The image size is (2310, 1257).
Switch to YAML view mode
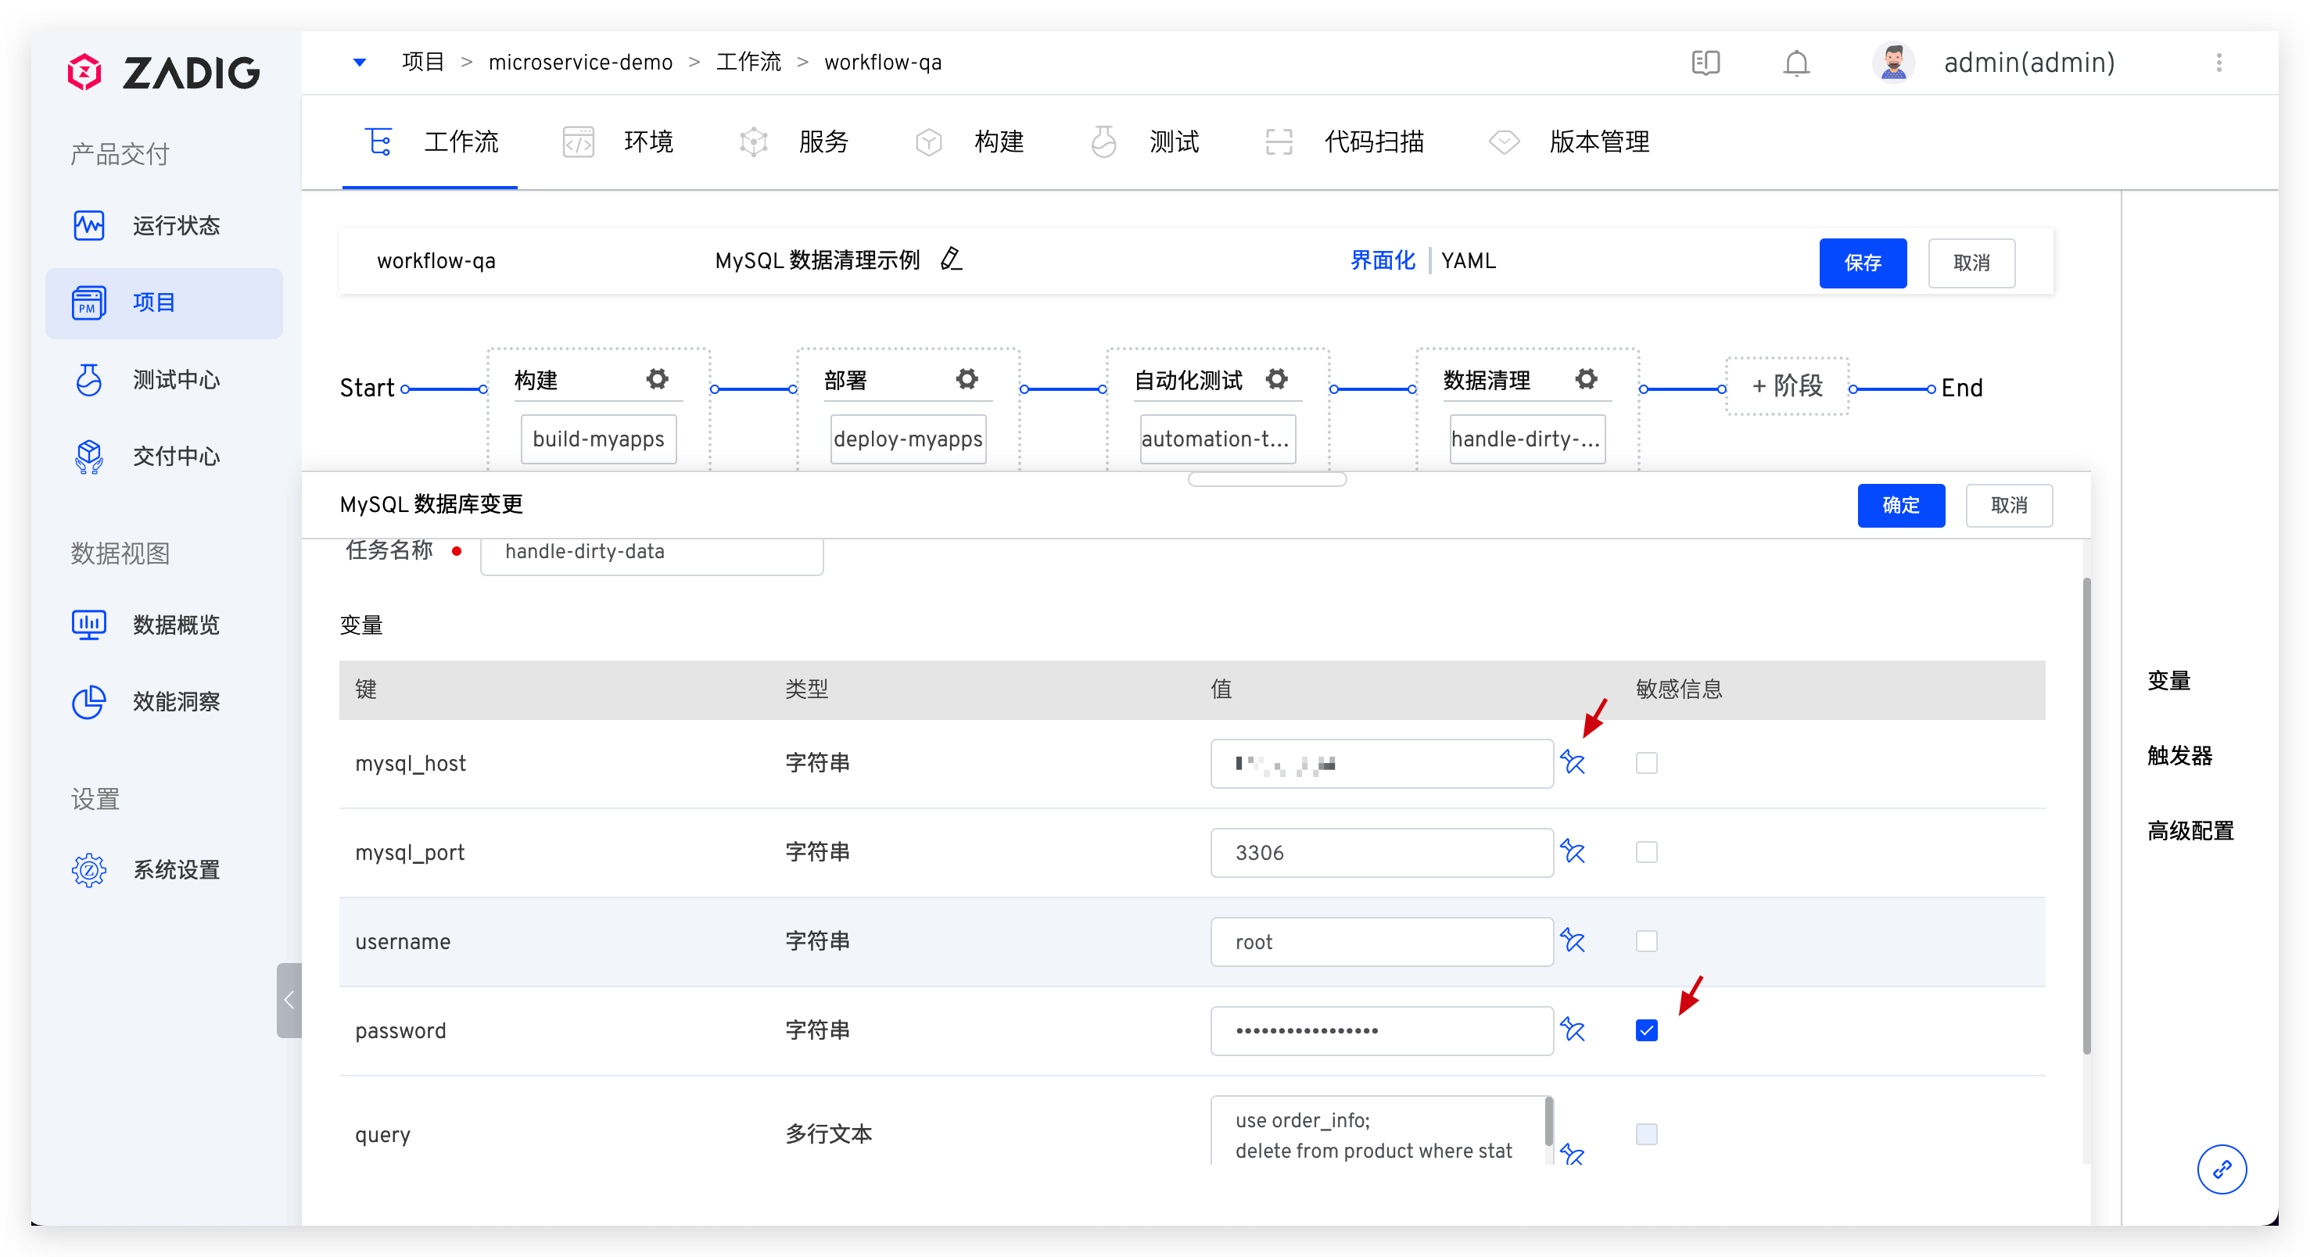click(1468, 261)
